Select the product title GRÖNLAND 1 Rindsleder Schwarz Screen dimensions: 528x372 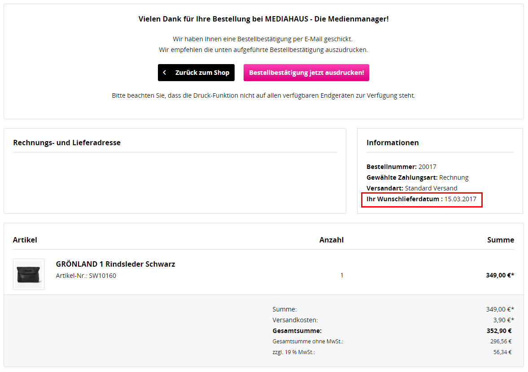(116, 264)
